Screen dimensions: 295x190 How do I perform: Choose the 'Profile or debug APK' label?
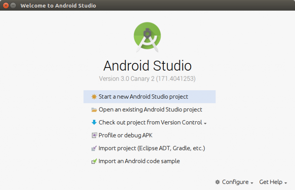pos(126,135)
